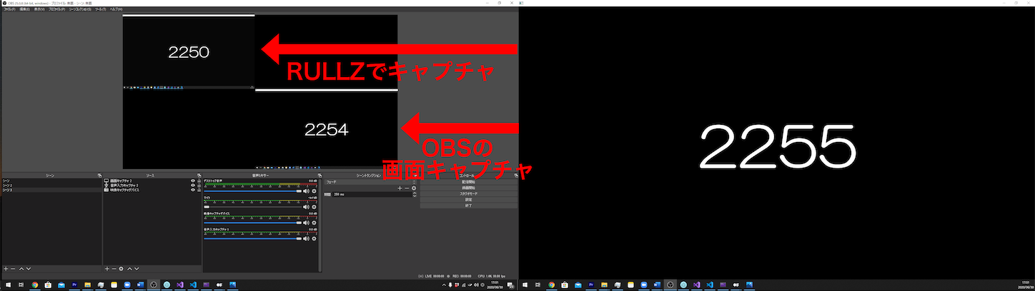Toggle visibility of 音声入力キャプチャ 2 source

[193, 185]
